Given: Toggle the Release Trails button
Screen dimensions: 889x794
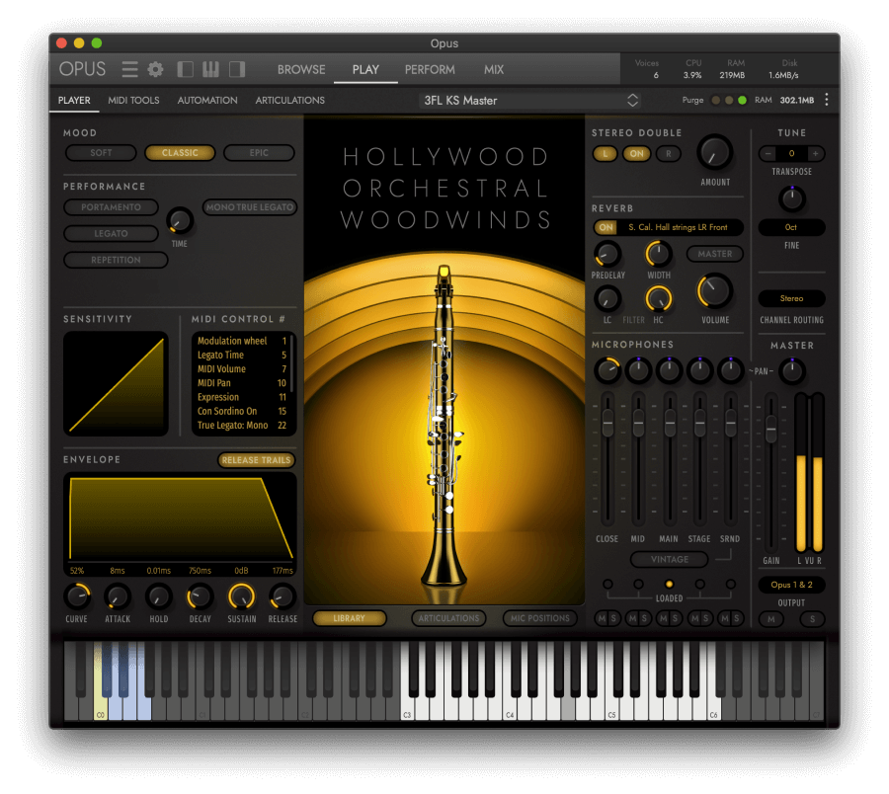Looking at the screenshot, I should [256, 460].
